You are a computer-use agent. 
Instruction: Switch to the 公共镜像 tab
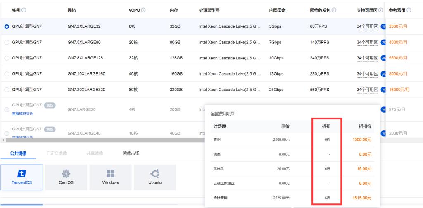[18, 153]
